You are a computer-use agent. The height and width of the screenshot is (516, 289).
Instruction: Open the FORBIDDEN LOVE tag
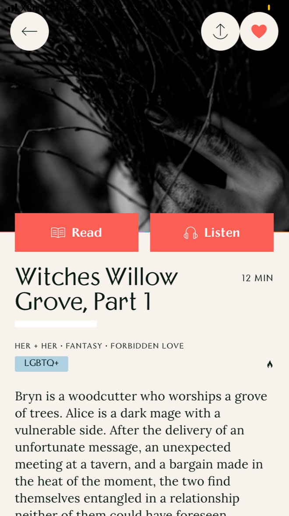tap(147, 346)
